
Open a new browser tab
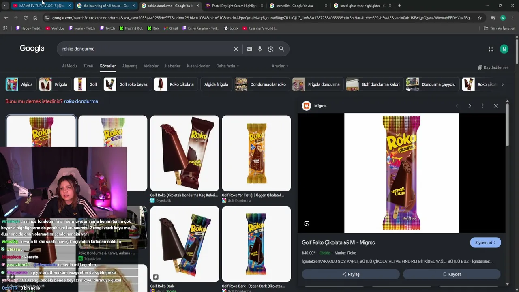(399, 6)
